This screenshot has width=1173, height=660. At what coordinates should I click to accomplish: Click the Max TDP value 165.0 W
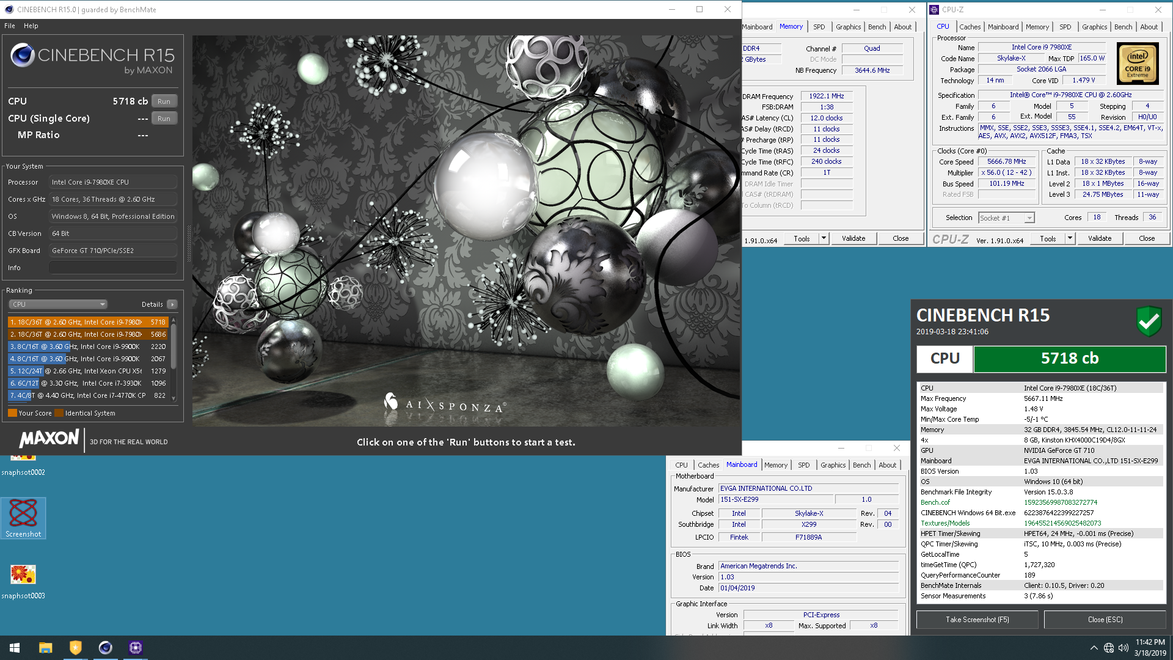pos(1092,59)
